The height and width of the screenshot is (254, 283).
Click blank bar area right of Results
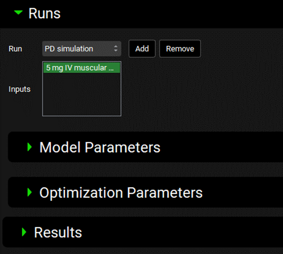tap(182, 232)
